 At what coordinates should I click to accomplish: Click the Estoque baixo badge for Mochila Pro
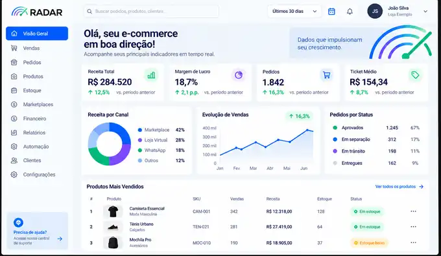369,242
